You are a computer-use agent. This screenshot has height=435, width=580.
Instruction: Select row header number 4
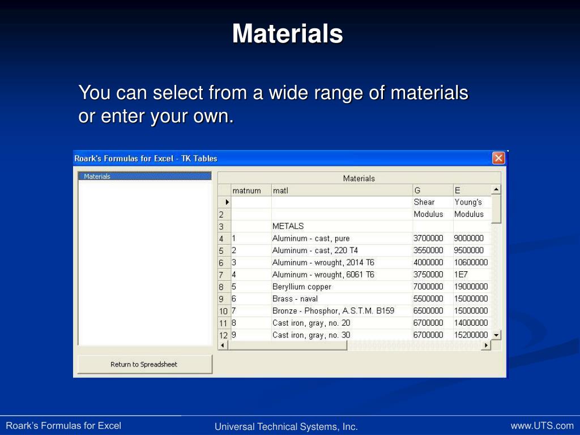[224, 238]
